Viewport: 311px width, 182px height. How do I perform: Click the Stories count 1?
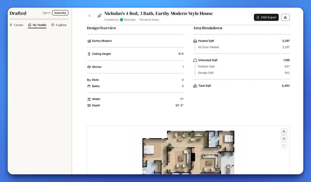(x=183, y=67)
